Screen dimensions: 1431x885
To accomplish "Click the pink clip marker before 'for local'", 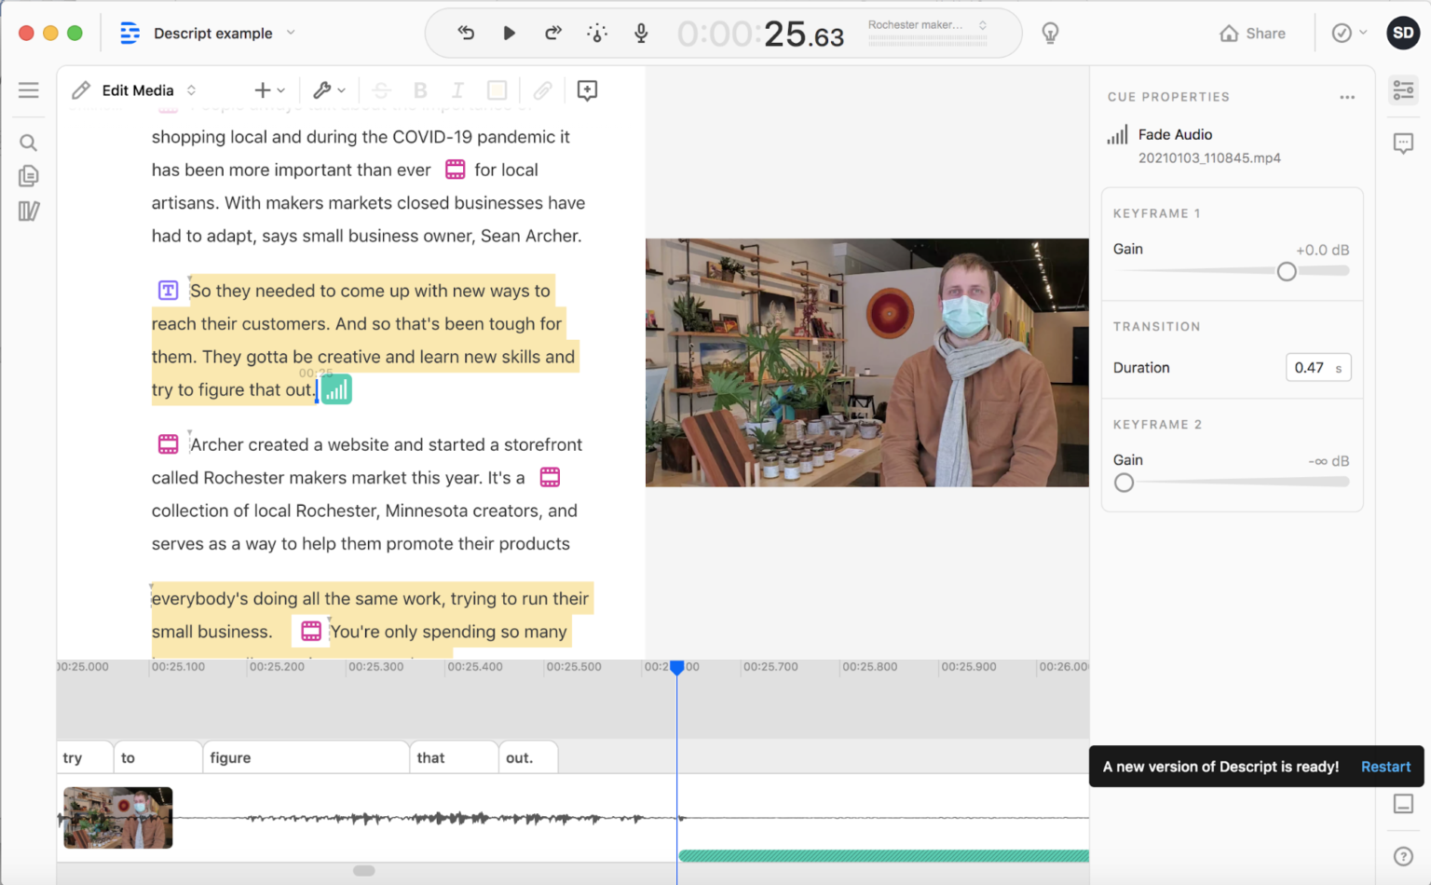I will (455, 170).
